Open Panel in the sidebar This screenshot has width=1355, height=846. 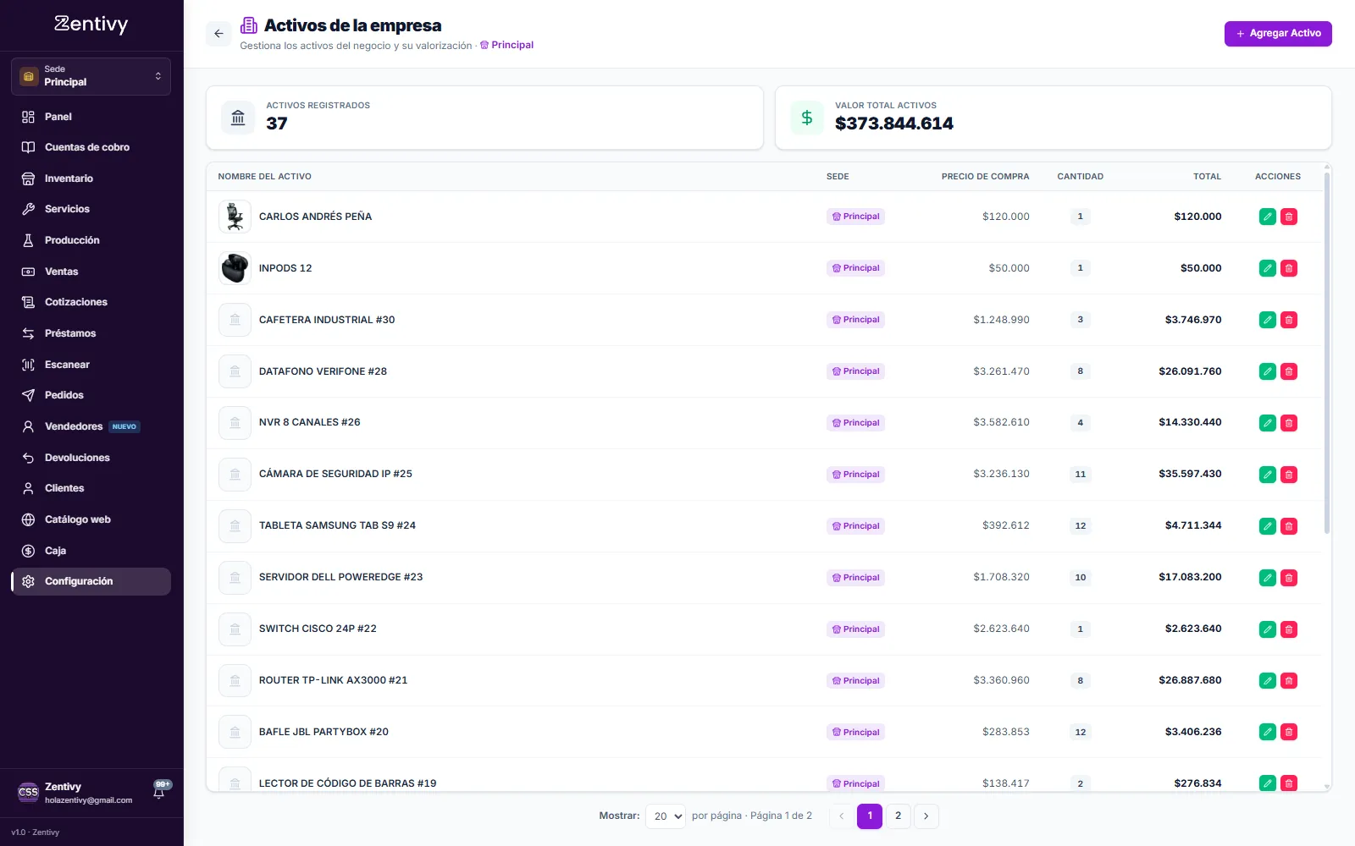pyautogui.click(x=91, y=117)
